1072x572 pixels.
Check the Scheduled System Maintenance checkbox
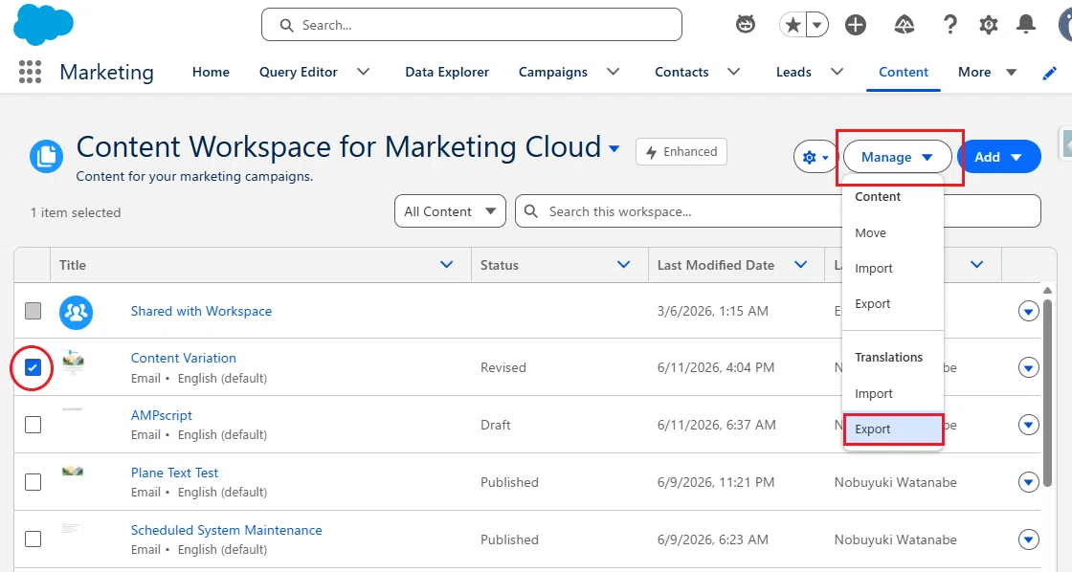pos(33,539)
